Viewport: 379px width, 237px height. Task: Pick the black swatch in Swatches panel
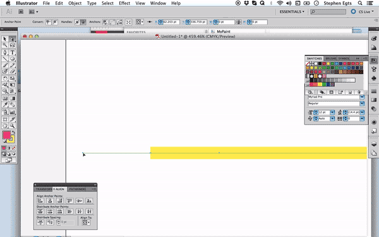[320, 64]
